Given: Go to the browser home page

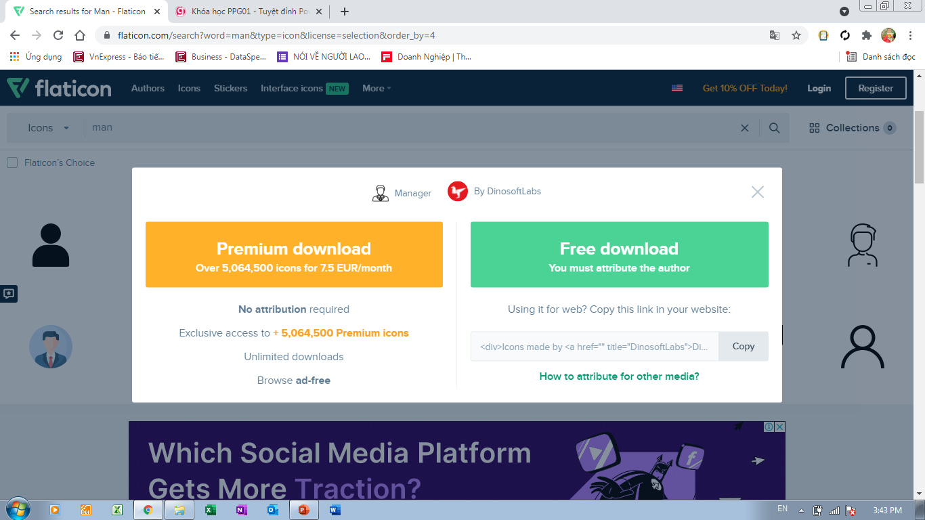Looking at the screenshot, I should click(80, 35).
